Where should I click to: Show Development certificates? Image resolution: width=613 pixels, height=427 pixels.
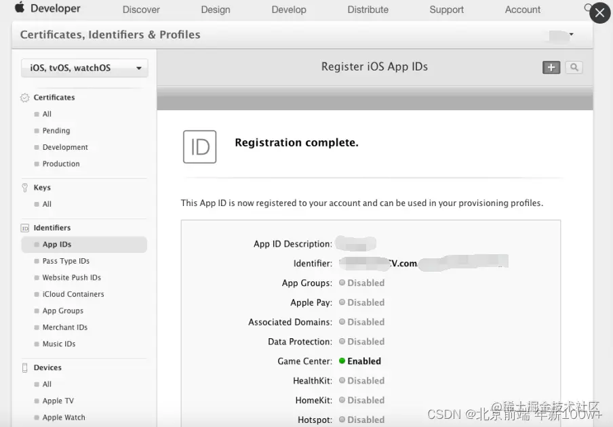click(65, 147)
